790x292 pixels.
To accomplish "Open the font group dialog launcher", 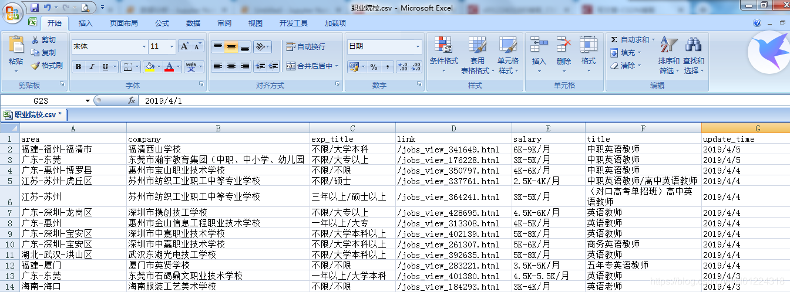I will click(201, 85).
